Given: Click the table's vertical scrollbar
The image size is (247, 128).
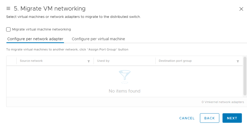Looking at the screenshot, I should pyautogui.click(x=245, y=76).
